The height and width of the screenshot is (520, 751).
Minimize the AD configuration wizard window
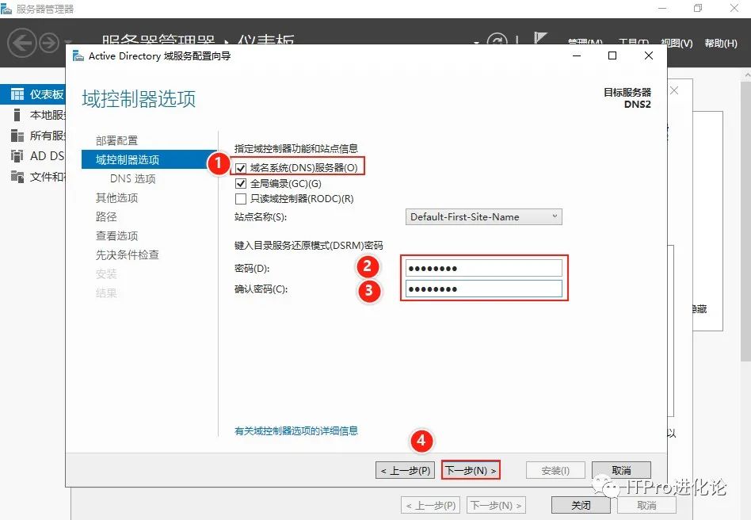(x=577, y=55)
